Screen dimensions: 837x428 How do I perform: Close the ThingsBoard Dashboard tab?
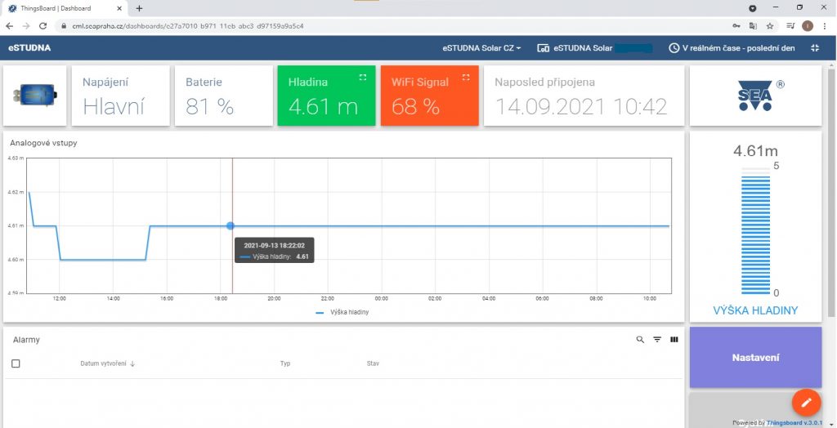[x=119, y=8]
